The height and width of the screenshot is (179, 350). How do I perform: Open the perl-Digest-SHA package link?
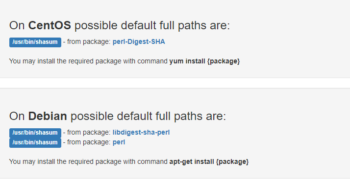(x=139, y=42)
